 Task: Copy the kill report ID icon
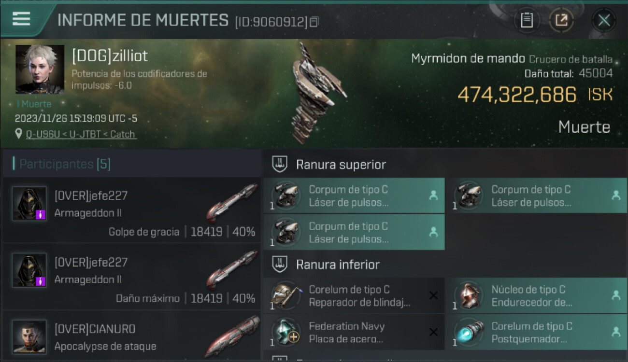pyautogui.click(x=314, y=22)
